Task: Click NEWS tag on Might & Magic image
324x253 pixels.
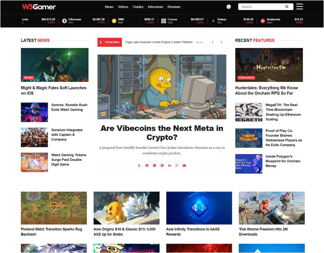Action: click(28, 78)
